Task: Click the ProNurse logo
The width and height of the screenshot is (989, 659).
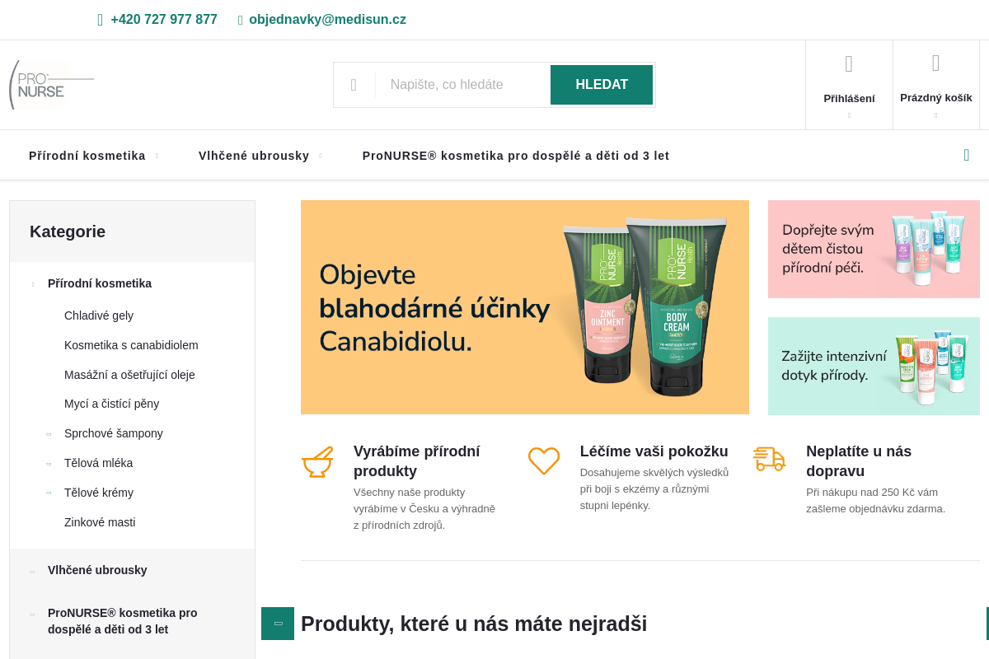Action: (x=52, y=85)
